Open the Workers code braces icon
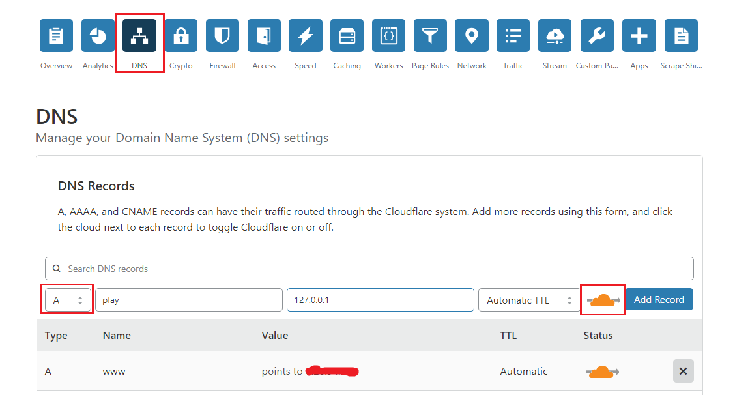The width and height of the screenshot is (735, 395). click(389, 36)
